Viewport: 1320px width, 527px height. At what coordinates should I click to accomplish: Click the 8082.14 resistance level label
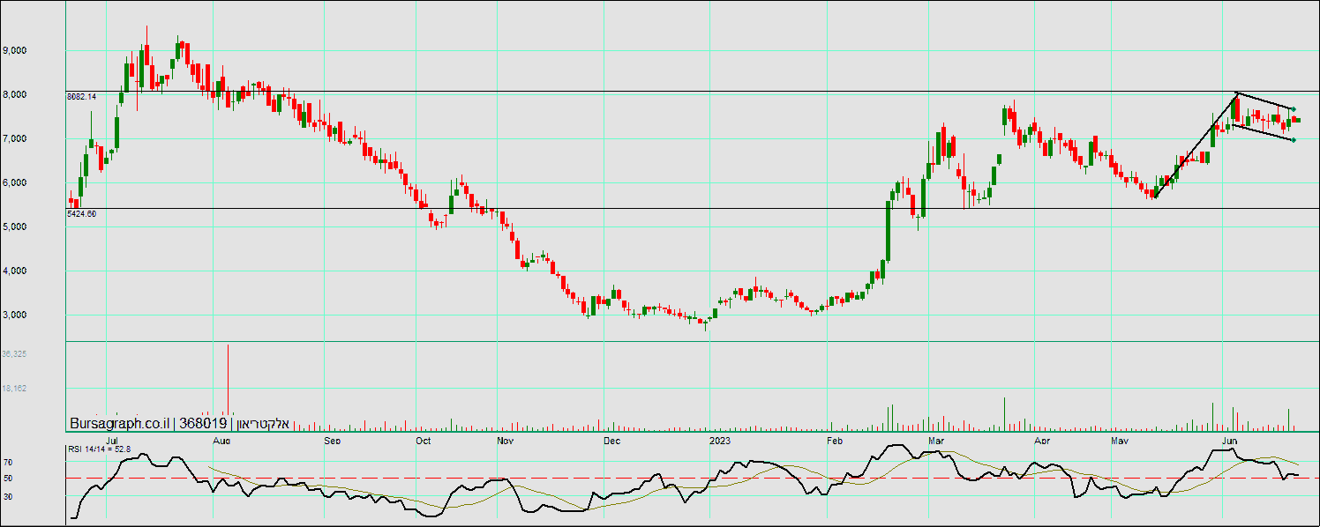[x=81, y=96]
